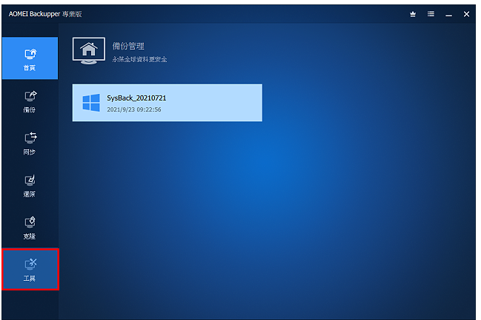This screenshot has width=481, height=320.
Task: Click the 備份管理 heading text
Action: pyautogui.click(x=128, y=47)
